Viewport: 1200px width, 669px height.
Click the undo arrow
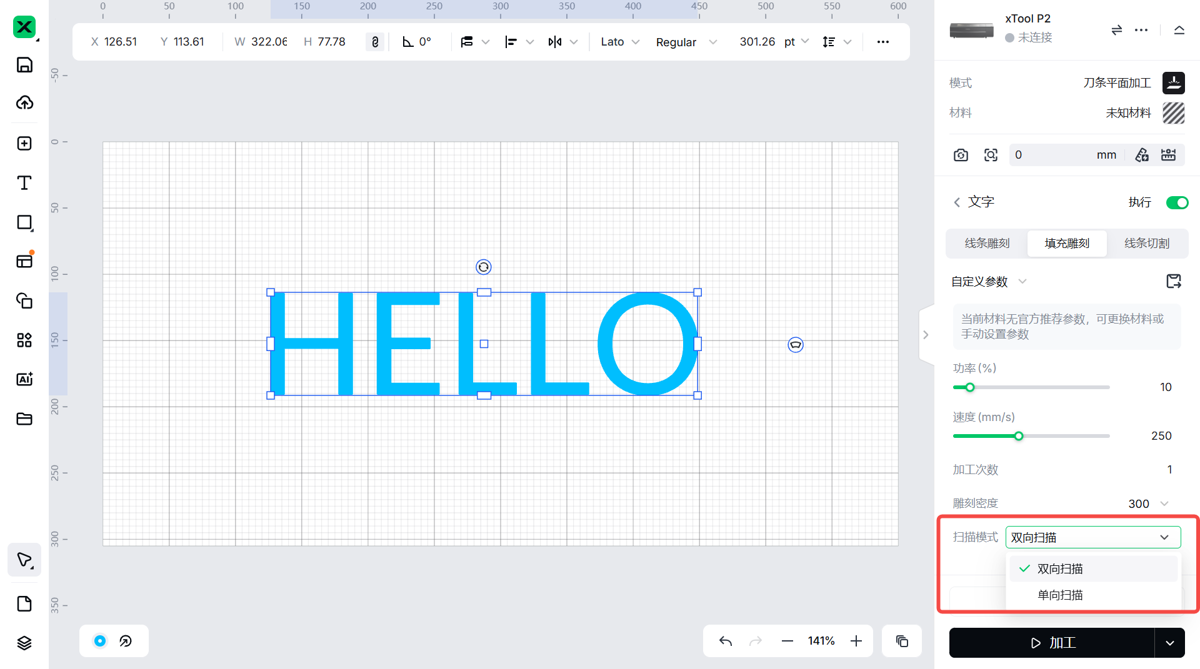point(725,641)
